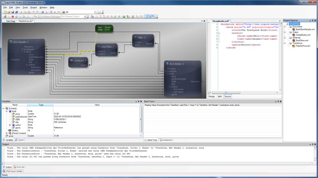318x178 pixels.
Task: Switch to the Split view tab
Action: 220,96
